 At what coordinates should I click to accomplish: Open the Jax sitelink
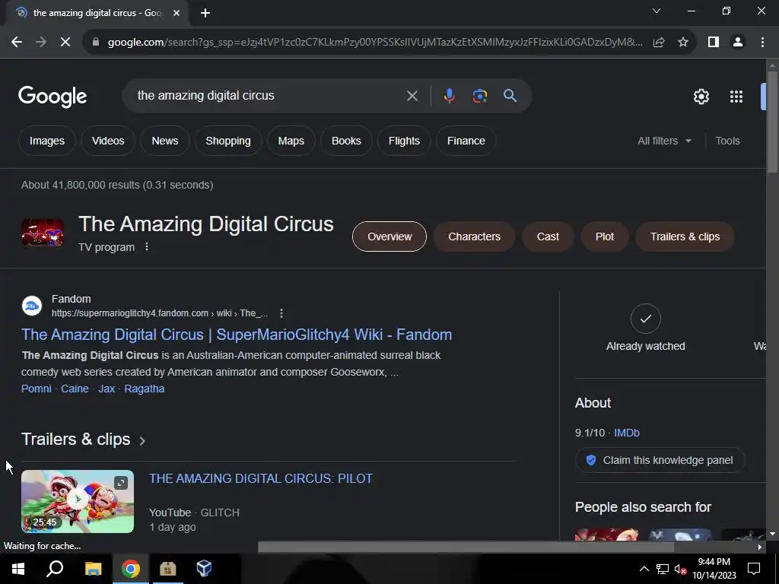[x=107, y=389]
